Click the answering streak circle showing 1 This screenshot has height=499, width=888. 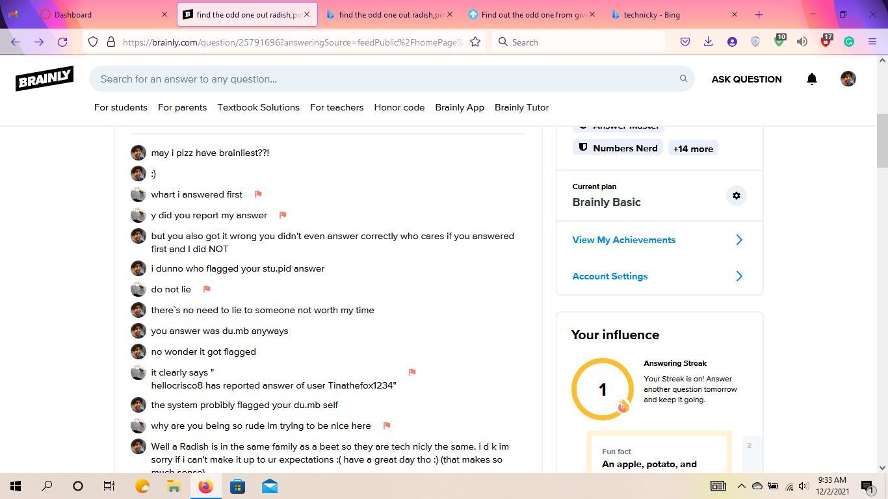pos(603,389)
